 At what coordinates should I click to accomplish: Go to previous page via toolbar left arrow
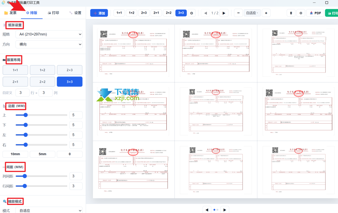point(205,13)
